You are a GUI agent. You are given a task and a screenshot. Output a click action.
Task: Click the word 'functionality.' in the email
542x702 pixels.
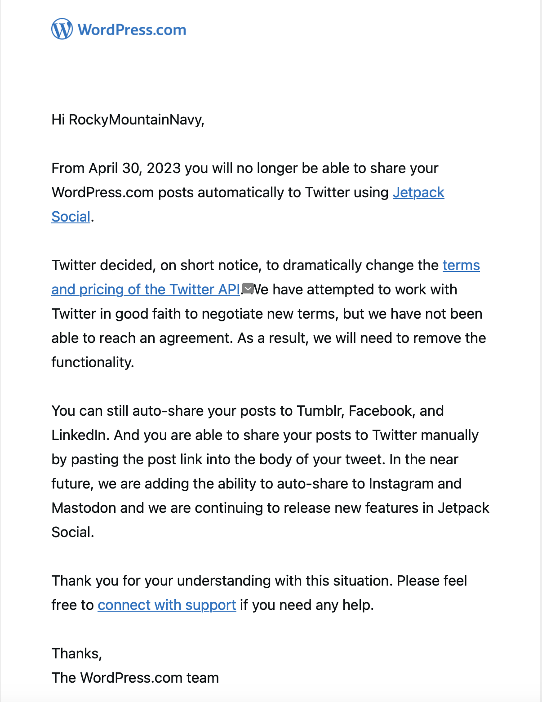click(93, 362)
